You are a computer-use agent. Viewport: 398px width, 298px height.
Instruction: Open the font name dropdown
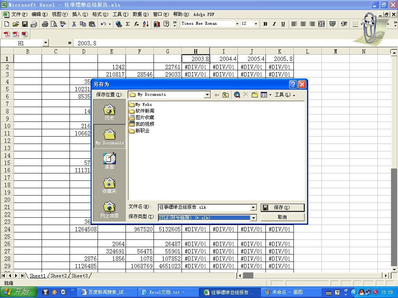237,24
